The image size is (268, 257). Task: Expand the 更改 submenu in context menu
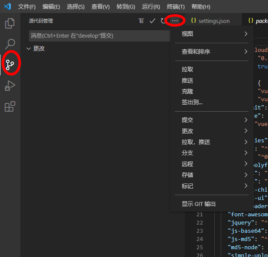pyautogui.click(x=212, y=131)
